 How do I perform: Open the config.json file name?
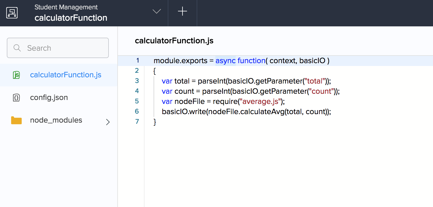(x=49, y=98)
